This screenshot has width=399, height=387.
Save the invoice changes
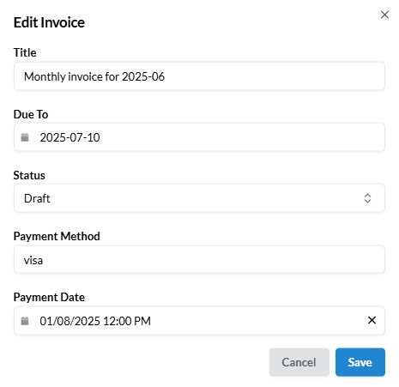[360, 362]
